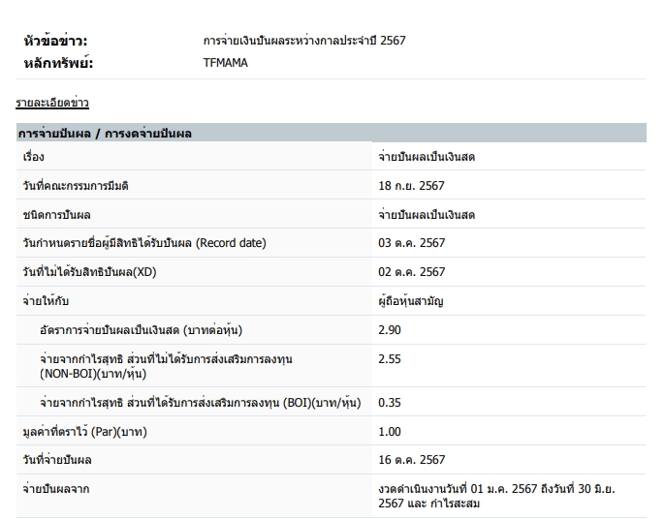Click the BOI dividend value 0.35
The height and width of the screenshot is (519, 665).
tap(390, 402)
